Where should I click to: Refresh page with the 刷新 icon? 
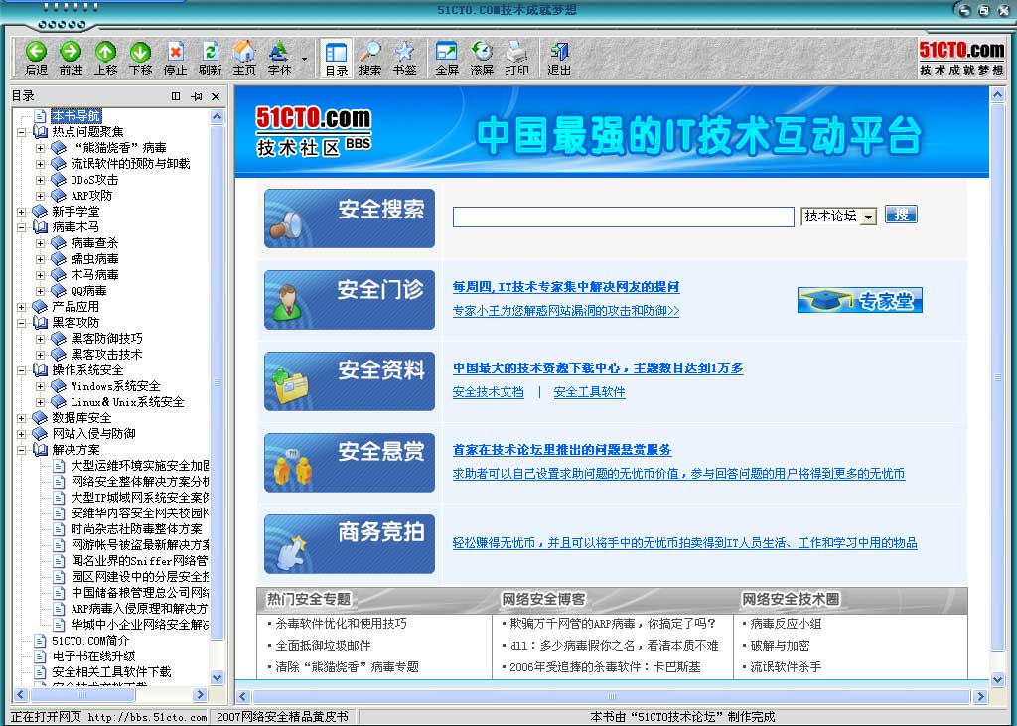[x=211, y=52]
